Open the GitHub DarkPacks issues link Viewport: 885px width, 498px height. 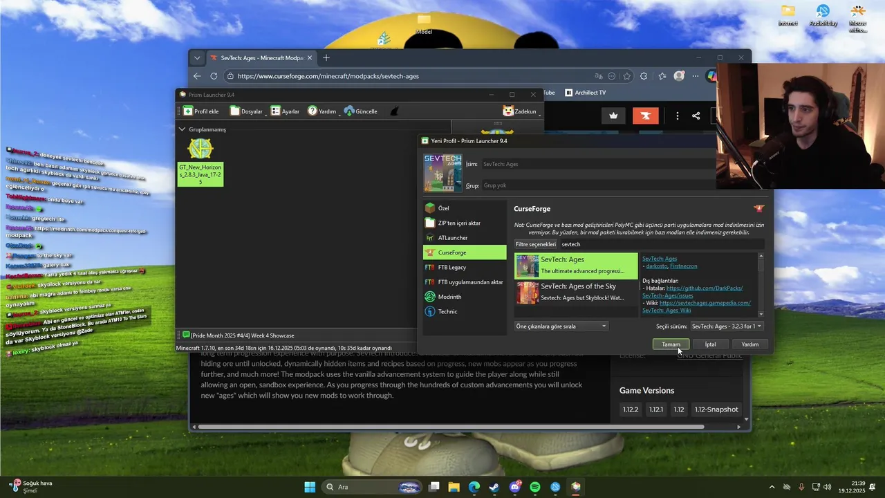tap(693, 291)
